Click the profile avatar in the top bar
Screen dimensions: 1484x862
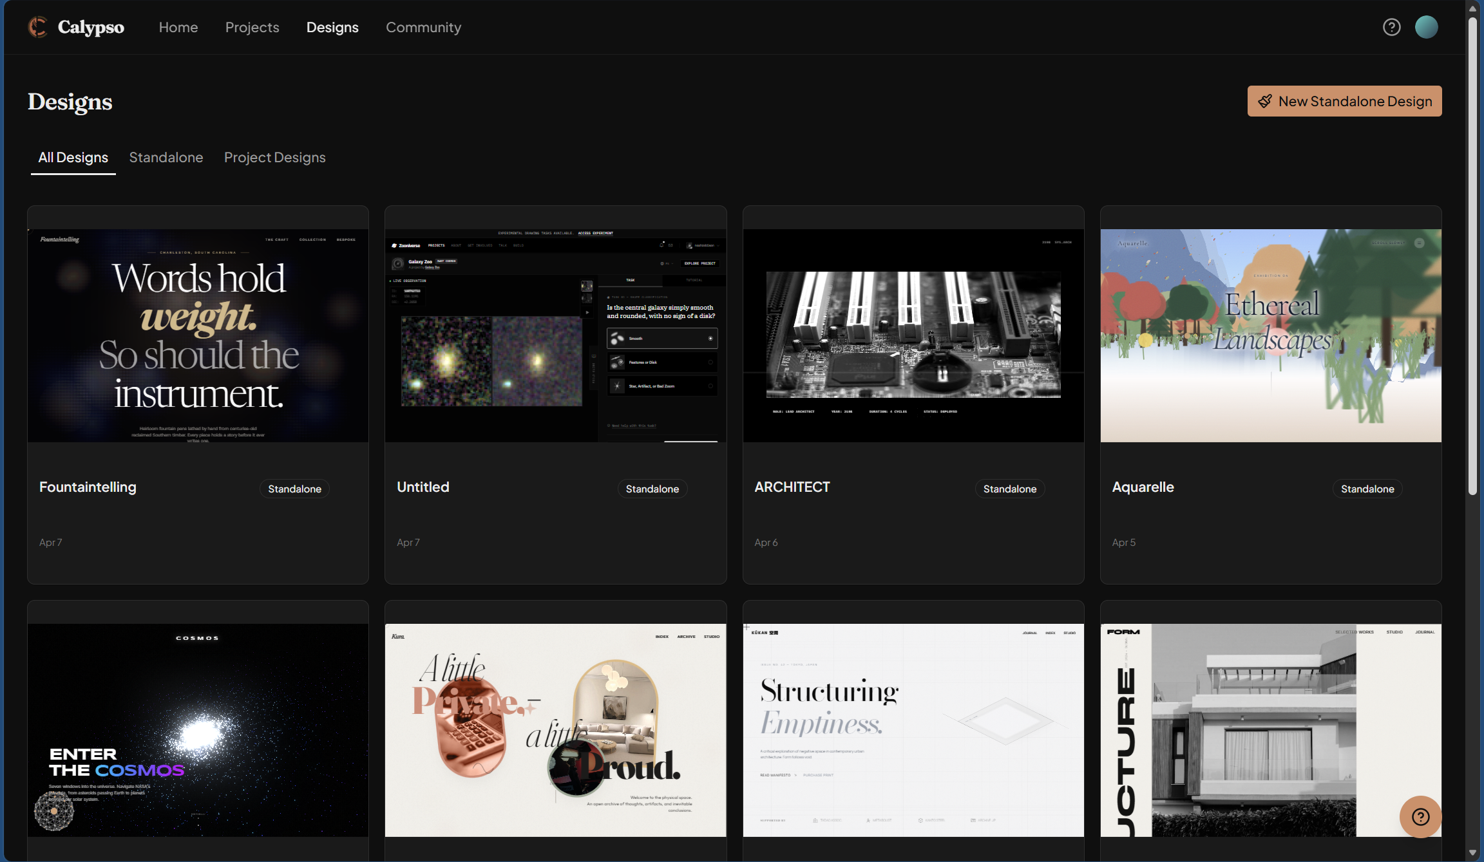coord(1426,26)
